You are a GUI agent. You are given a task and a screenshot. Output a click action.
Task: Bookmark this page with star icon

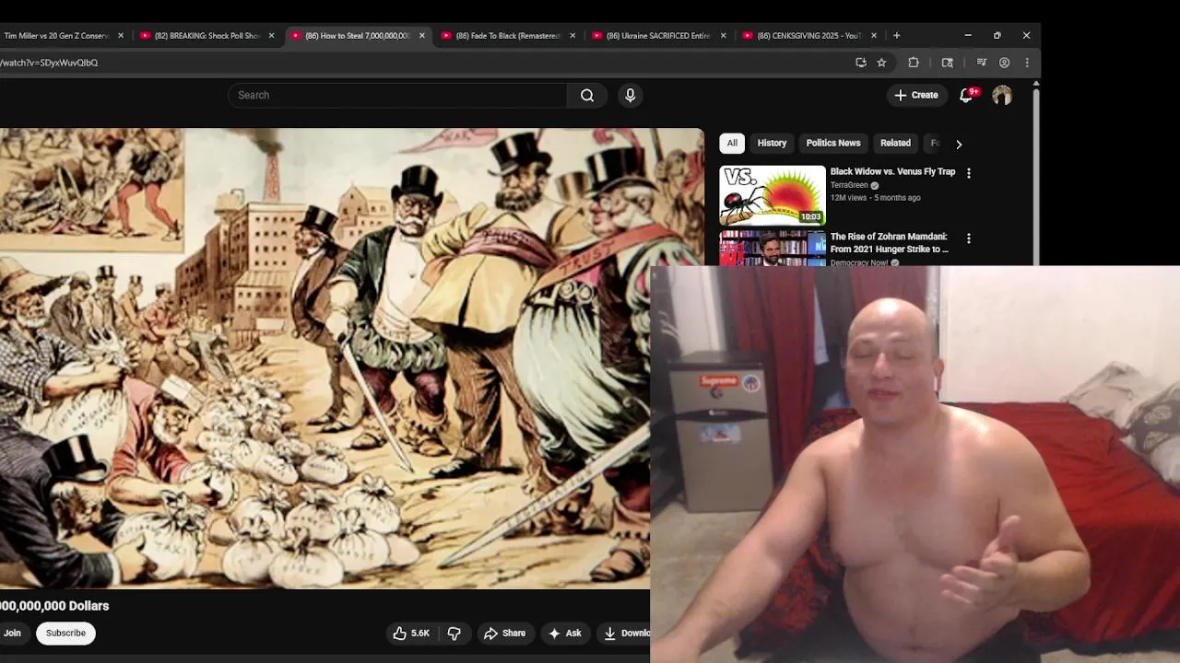click(881, 63)
